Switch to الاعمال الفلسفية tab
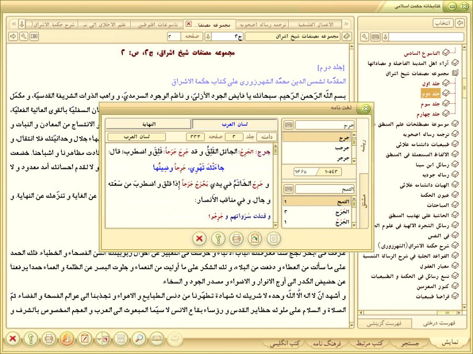The width and height of the screenshot is (473, 354). point(316,25)
